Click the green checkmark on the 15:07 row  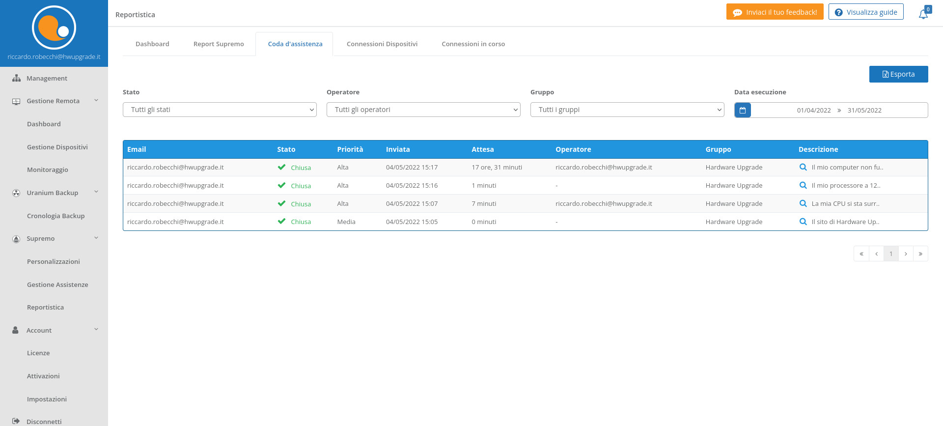click(x=281, y=203)
